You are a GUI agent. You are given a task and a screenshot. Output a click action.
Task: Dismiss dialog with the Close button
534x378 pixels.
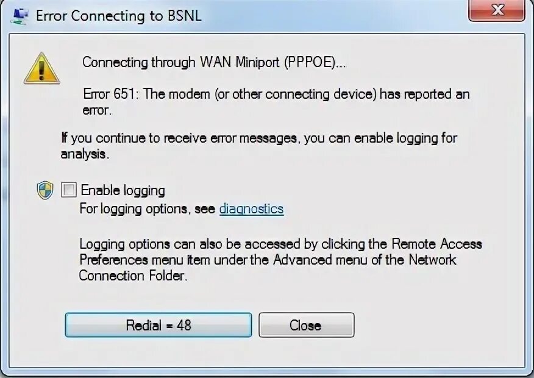(x=307, y=325)
